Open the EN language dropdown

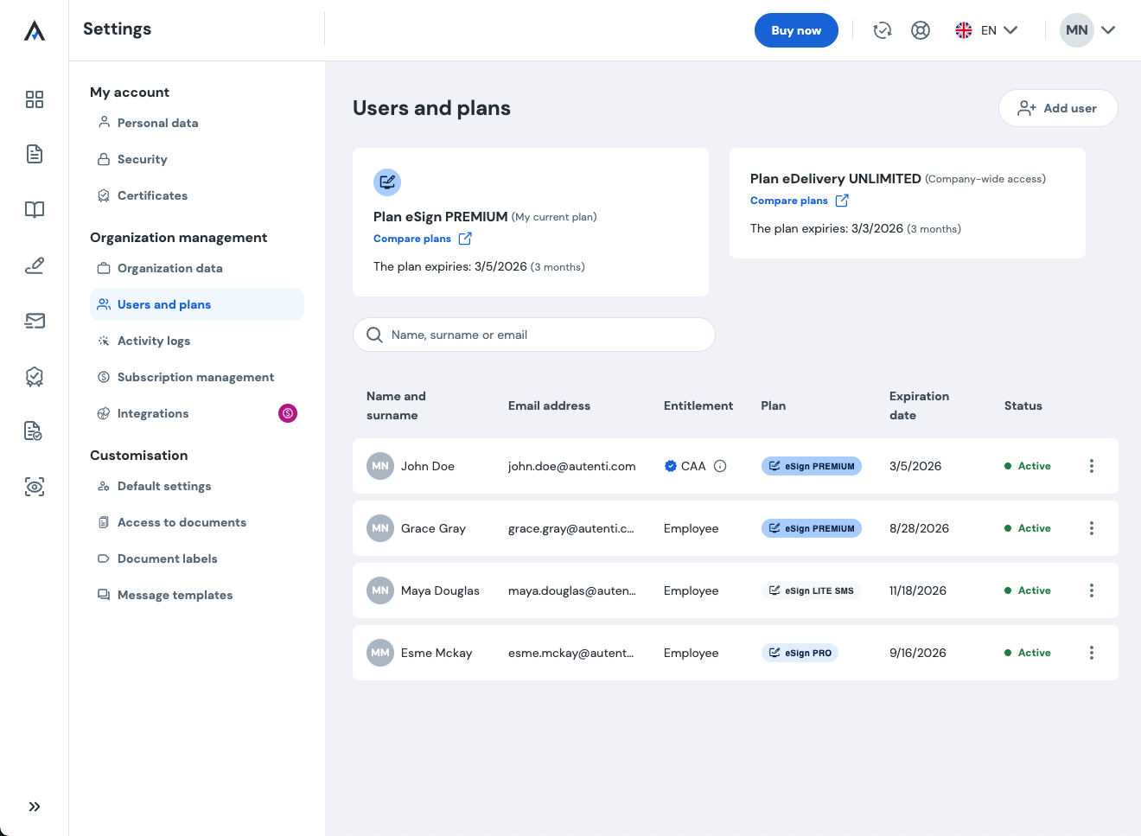coord(986,30)
